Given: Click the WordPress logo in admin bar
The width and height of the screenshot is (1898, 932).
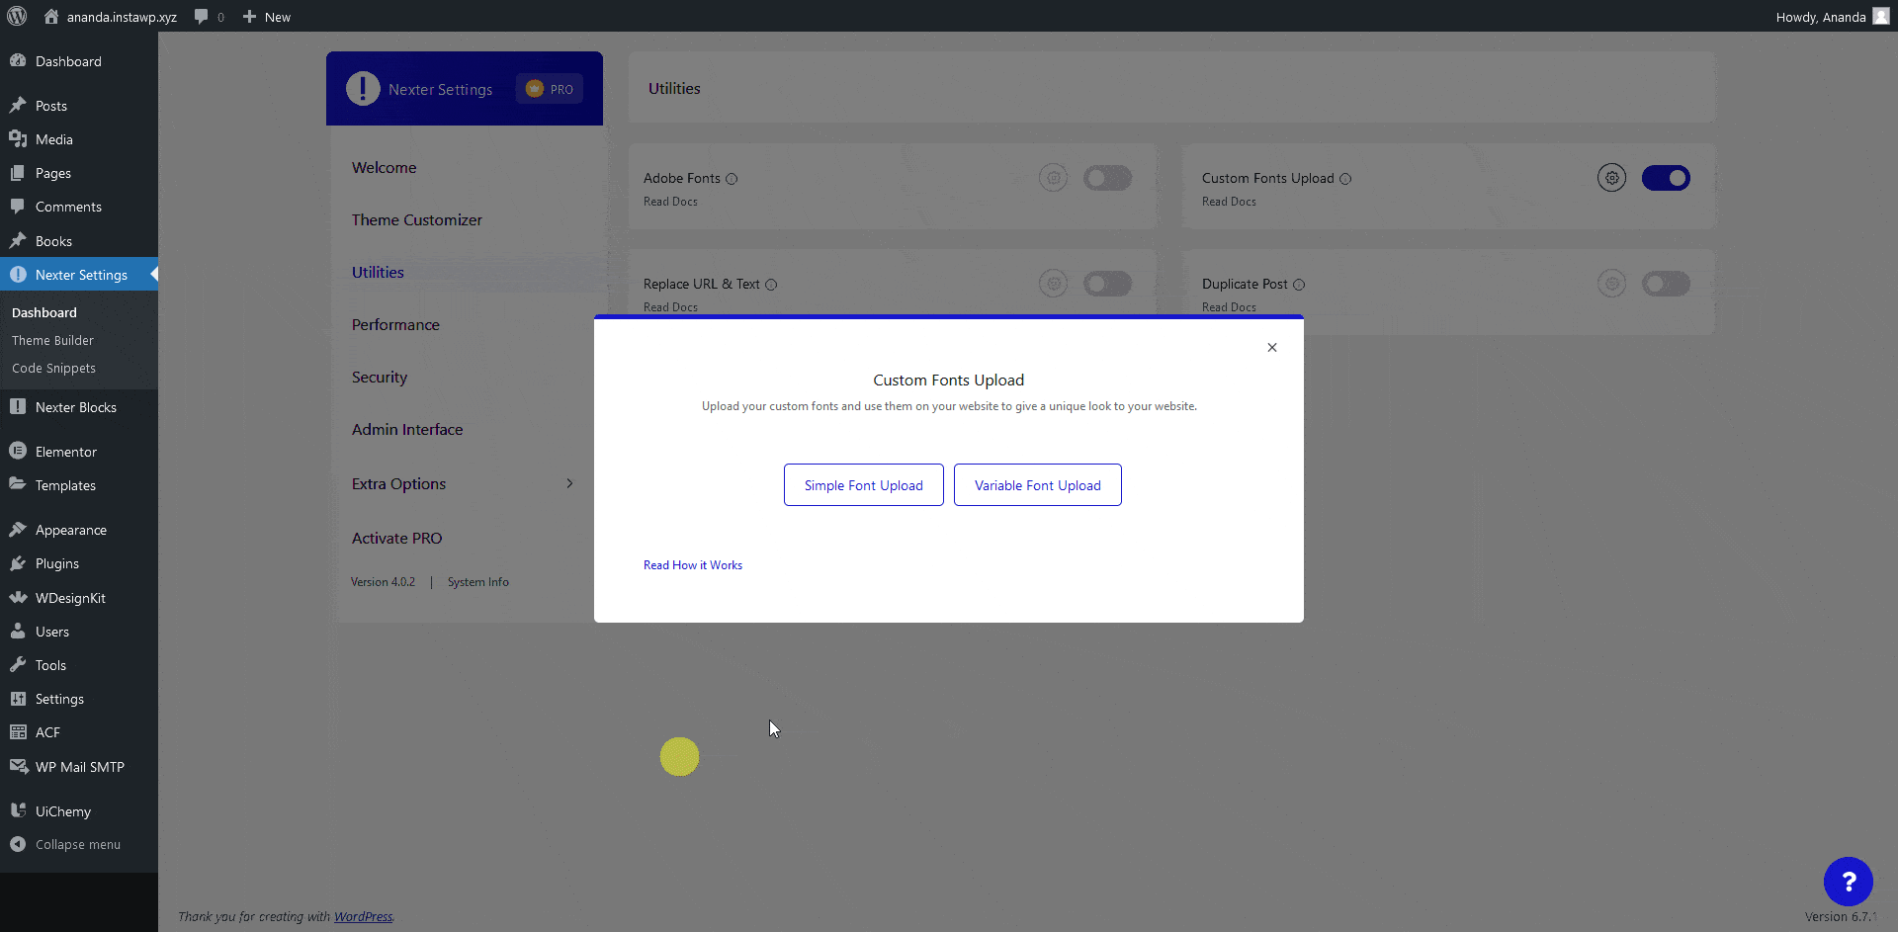Looking at the screenshot, I should click(x=17, y=16).
